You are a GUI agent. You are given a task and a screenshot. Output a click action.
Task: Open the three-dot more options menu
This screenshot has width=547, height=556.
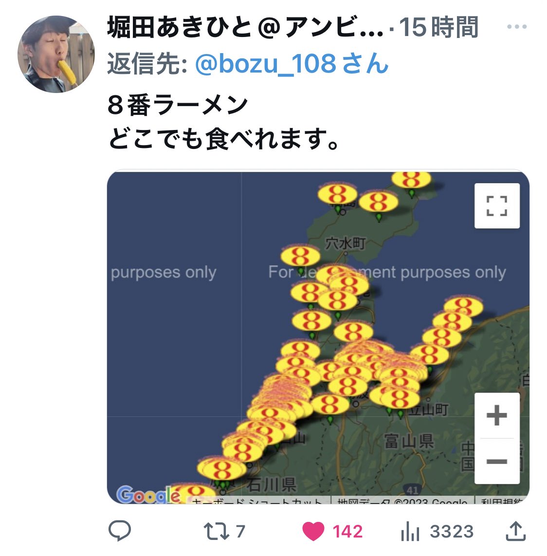(516, 27)
